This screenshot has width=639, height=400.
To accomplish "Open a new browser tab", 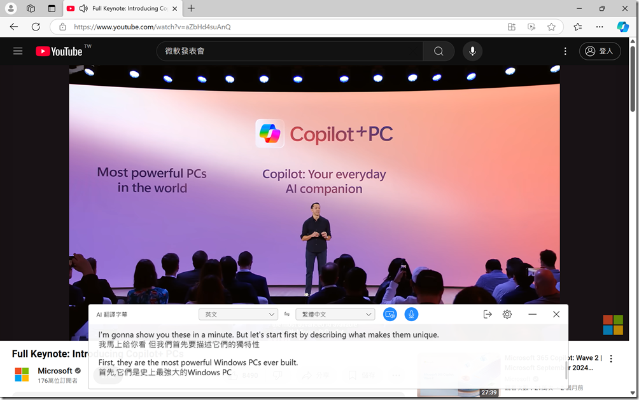I will point(191,8).
